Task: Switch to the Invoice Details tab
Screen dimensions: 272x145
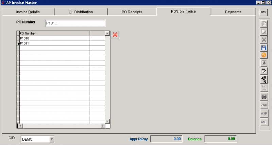Action: (x=28, y=12)
